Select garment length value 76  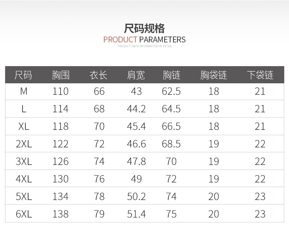pos(99,179)
